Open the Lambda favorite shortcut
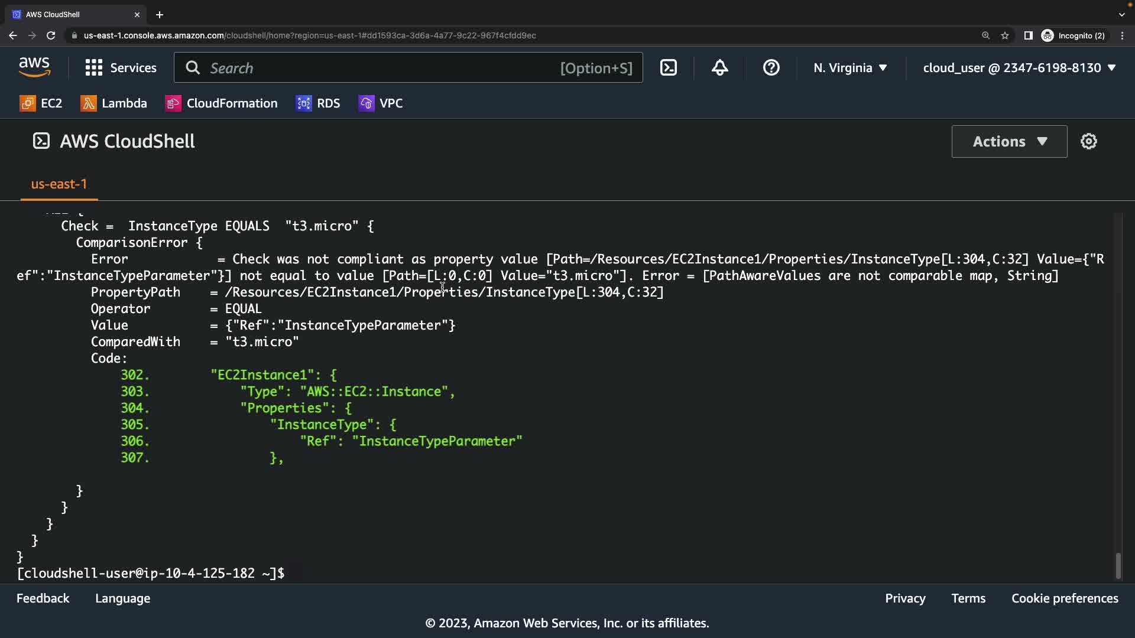Image resolution: width=1135 pixels, height=638 pixels. [113, 103]
